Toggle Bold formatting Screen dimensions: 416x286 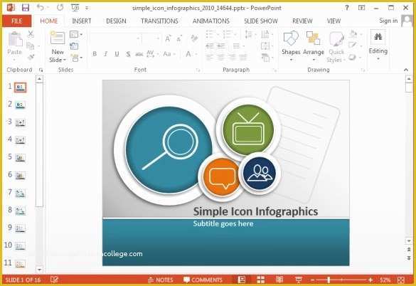[95, 54]
